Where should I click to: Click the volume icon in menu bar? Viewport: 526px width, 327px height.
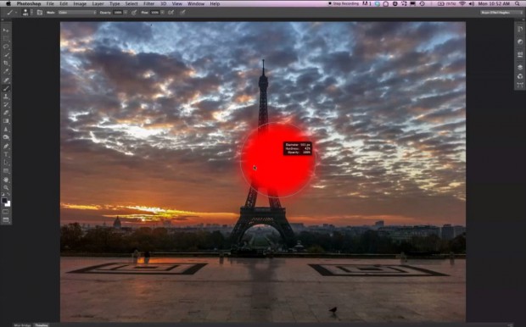click(x=472, y=3)
